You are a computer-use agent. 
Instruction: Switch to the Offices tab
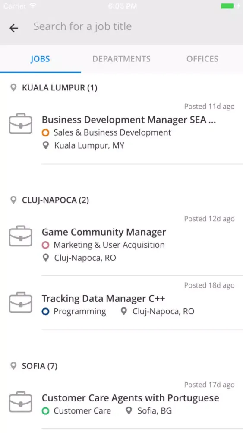202,59
